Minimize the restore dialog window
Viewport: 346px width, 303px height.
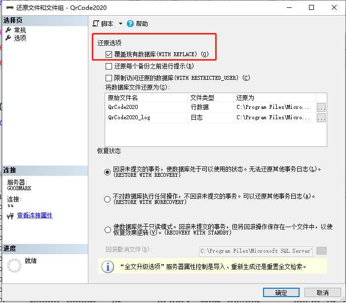click(289, 7)
